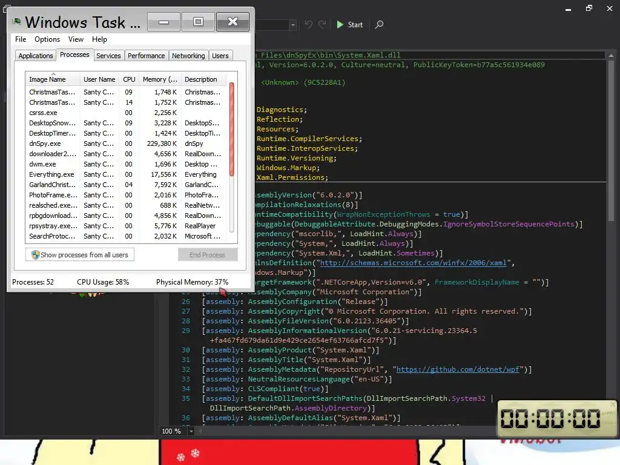620x465 pixels.
Task: Open the View menu in Task Manager
Action: click(76, 39)
